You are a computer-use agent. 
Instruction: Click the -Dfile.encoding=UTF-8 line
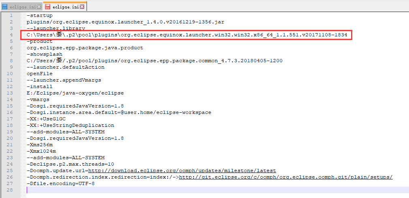point(61,183)
